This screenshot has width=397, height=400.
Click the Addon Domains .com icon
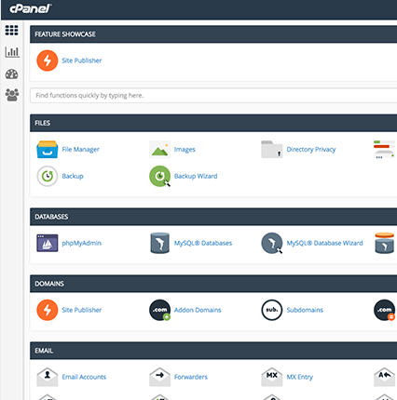160,310
